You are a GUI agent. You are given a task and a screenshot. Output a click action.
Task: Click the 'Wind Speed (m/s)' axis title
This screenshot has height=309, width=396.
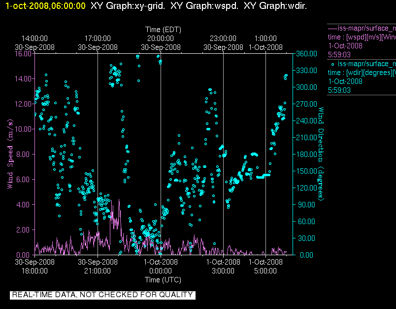coord(10,154)
